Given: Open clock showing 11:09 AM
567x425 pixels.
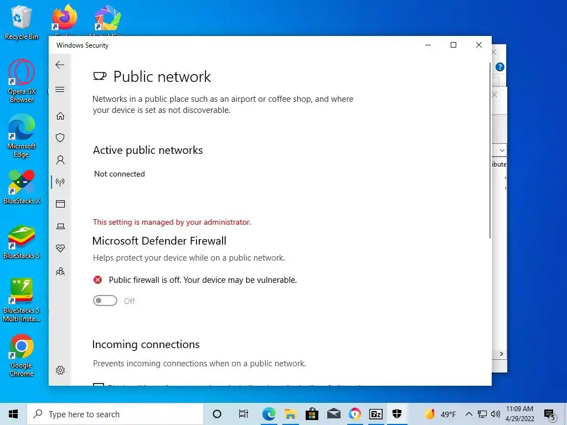Looking at the screenshot, I should tap(519, 414).
